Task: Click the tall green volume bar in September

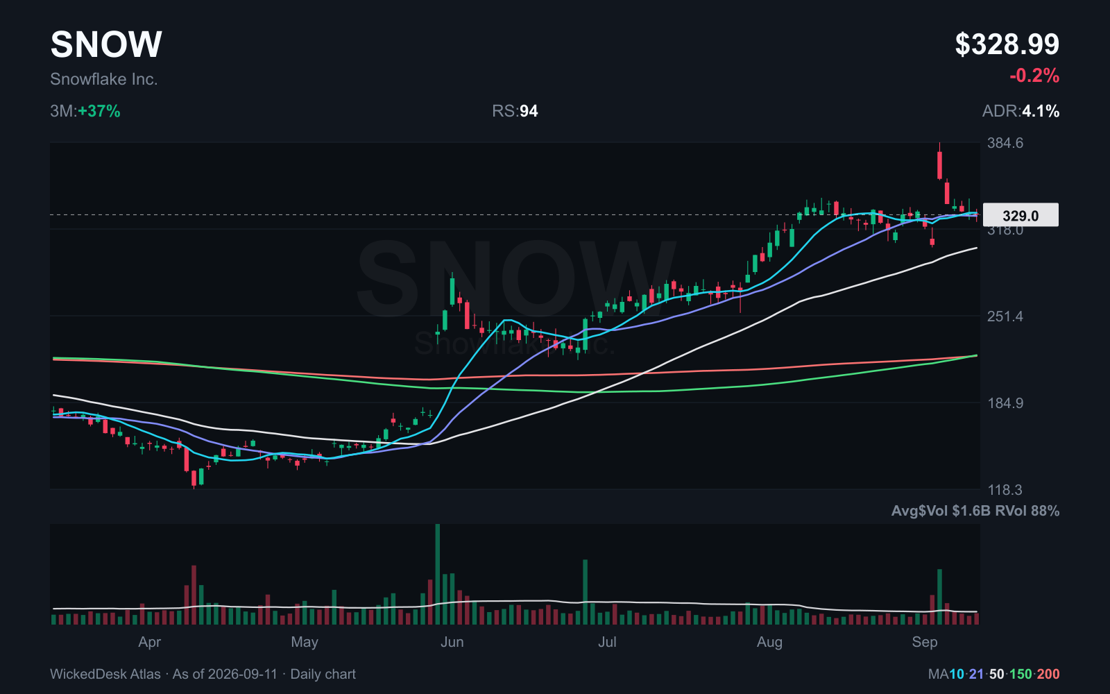Action: (x=940, y=597)
